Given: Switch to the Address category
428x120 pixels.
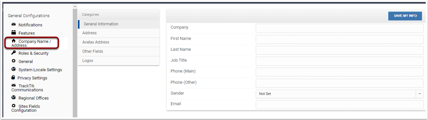Looking at the screenshot, I should pos(119,33).
